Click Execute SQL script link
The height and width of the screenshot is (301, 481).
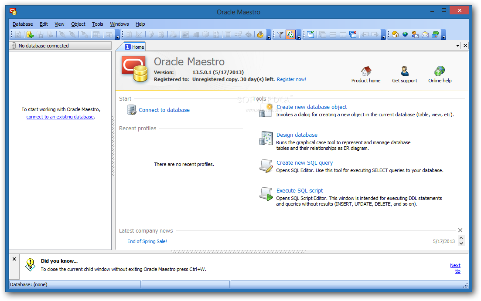[x=300, y=191]
